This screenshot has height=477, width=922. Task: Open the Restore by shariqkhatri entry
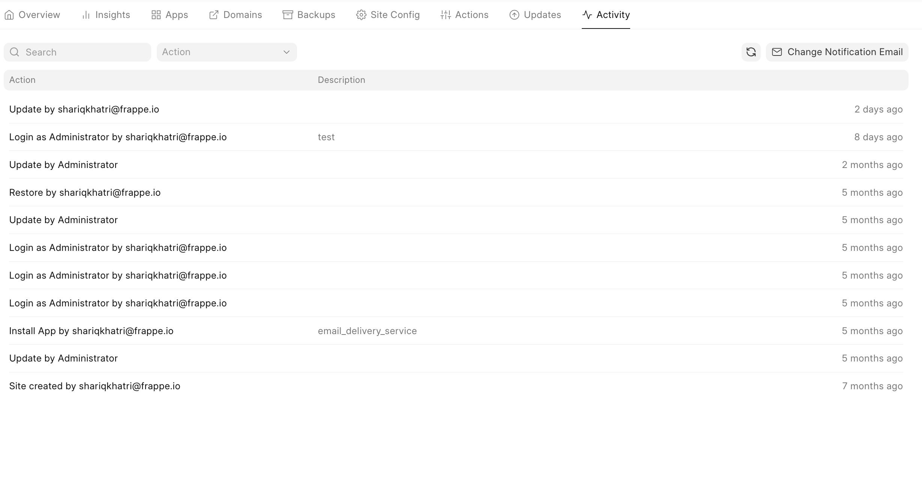tap(85, 192)
